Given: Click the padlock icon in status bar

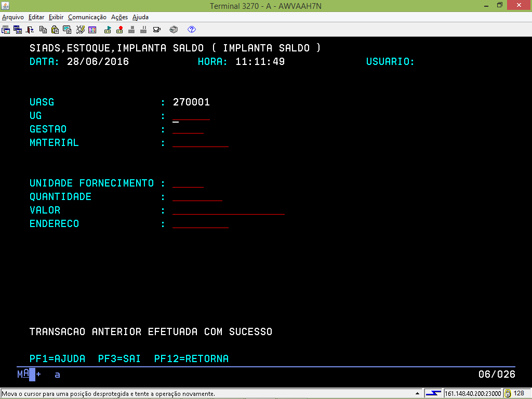Looking at the screenshot, I should (508, 394).
